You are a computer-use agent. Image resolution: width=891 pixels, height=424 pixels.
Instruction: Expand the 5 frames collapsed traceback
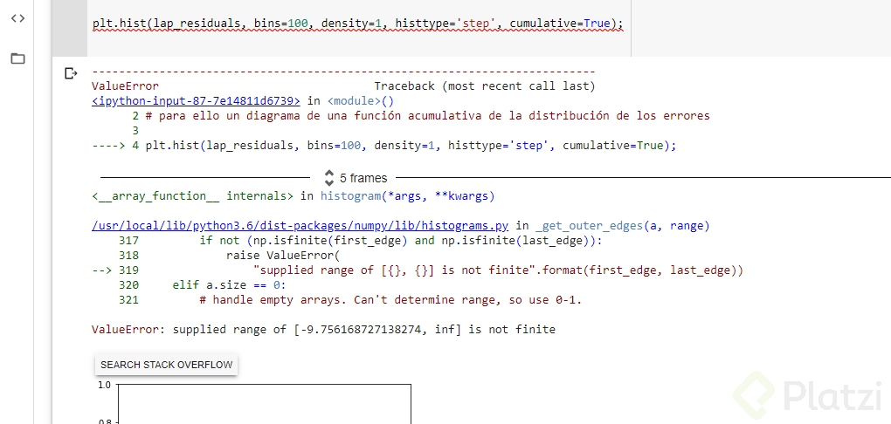(x=356, y=178)
